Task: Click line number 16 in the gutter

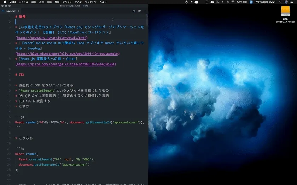Action: (9, 122)
